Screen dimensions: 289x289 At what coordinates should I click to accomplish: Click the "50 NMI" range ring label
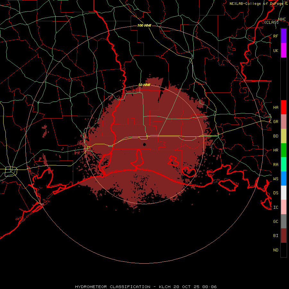(x=144, y=85)
